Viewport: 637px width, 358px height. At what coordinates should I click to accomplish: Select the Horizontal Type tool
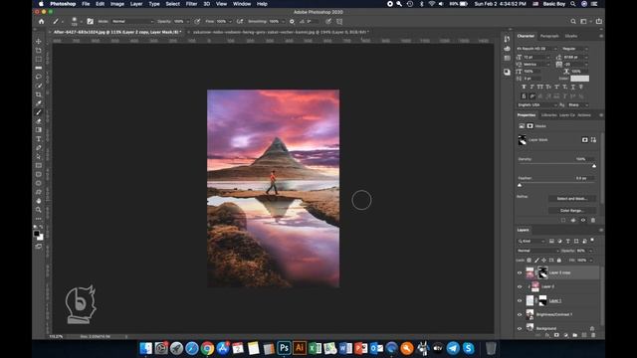pos(39,139)
